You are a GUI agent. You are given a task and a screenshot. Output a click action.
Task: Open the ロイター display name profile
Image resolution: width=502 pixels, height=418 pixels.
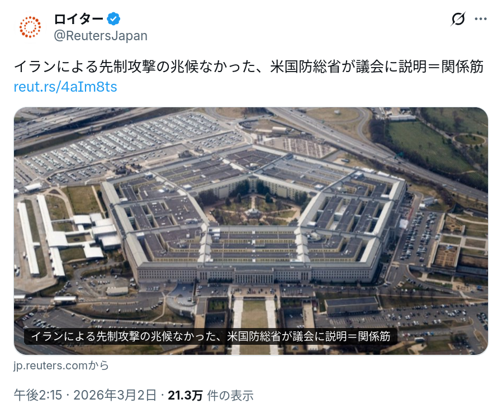[x=78, y=19]
